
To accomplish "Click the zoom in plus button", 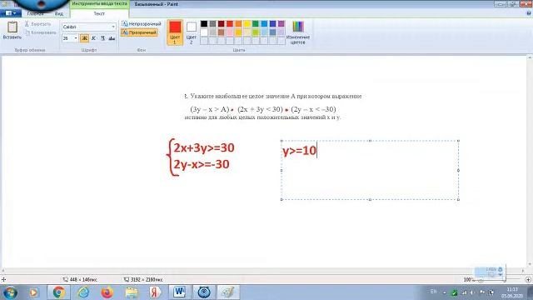I will tap(528, 280).
